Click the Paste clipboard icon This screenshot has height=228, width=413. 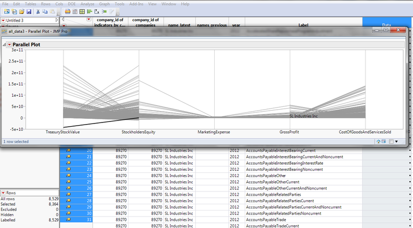click(x=53, y=11)
